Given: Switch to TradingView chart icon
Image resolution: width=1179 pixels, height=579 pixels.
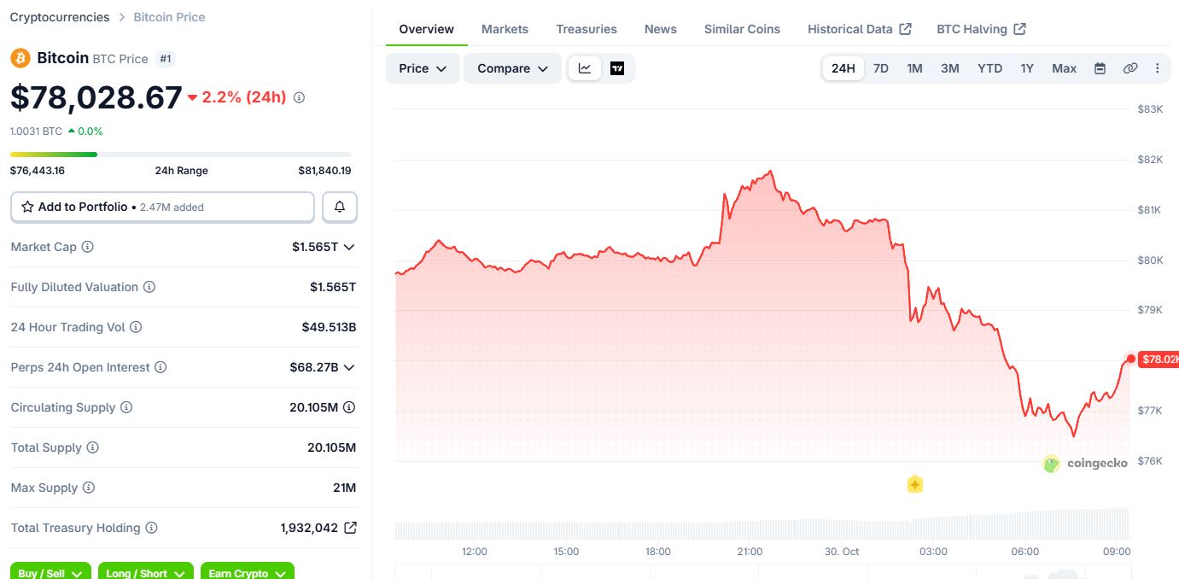Looking at the screenshot, I should (617, 68).
